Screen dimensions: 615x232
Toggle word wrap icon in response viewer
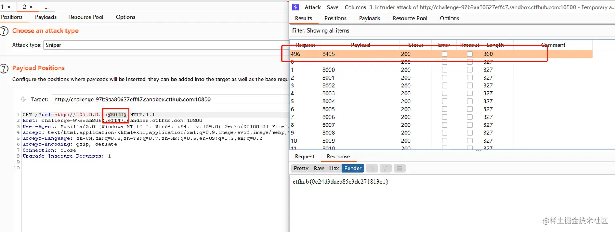click(x=372, y=168)
